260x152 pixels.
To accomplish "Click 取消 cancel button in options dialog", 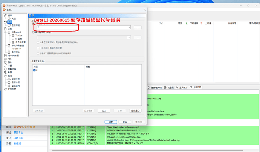I will [125, 122].
